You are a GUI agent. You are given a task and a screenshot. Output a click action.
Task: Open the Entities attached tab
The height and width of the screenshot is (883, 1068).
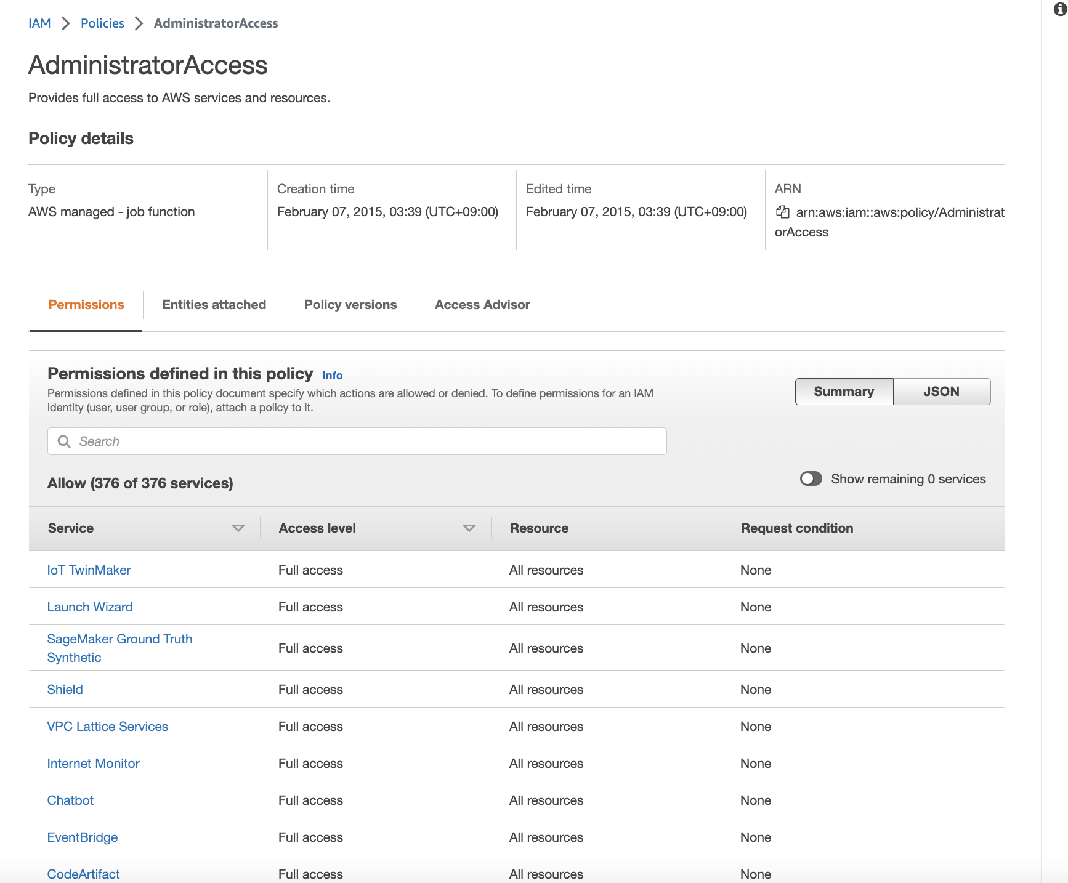click(214, 305)
